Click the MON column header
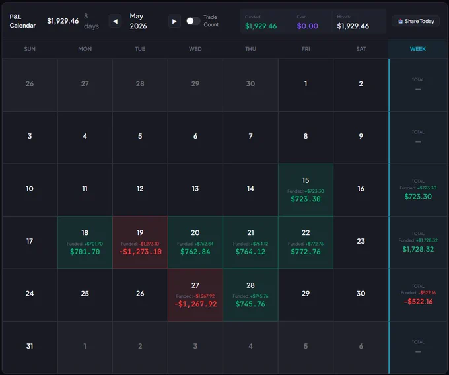The width and height of the screenshot is (449, 375). tap(85, 49)
